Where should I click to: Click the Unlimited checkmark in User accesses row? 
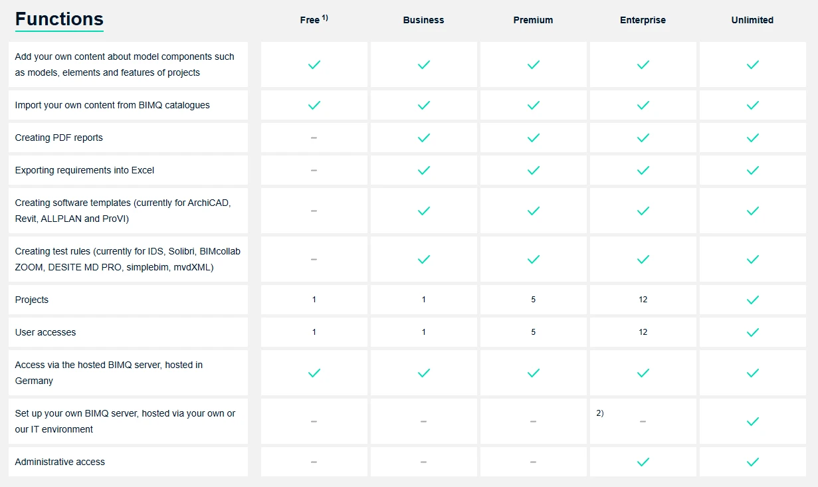(x=753, y=332)
